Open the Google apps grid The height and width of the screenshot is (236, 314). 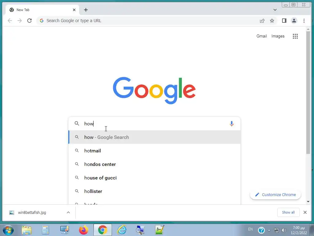295,36
